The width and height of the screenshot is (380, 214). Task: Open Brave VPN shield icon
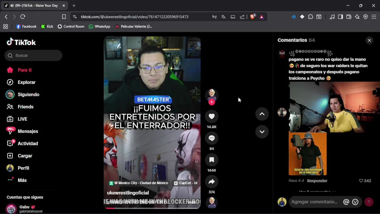pos(365,17)
